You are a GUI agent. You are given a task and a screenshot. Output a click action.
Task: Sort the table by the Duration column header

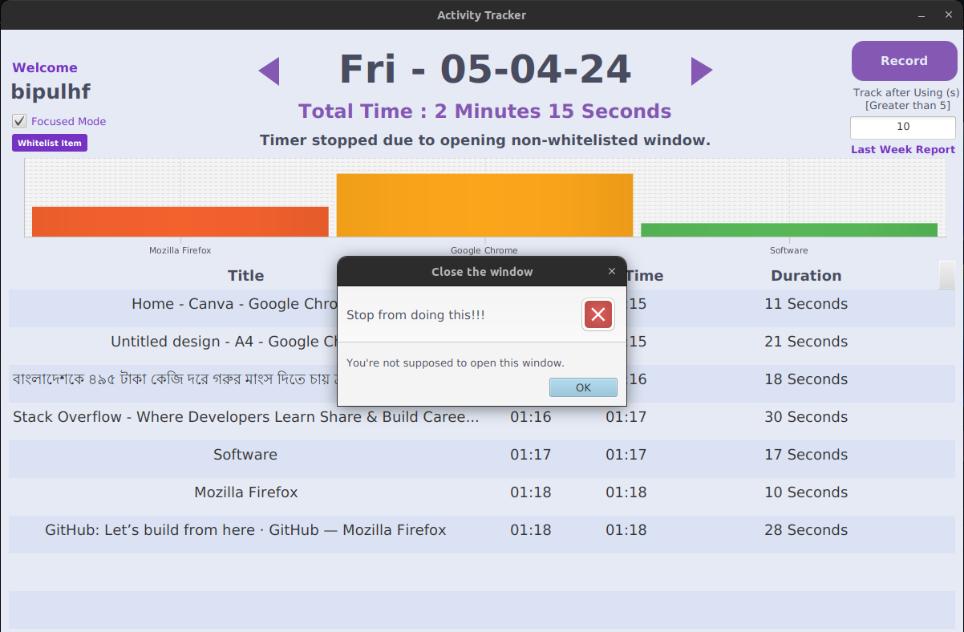point(806,275)
